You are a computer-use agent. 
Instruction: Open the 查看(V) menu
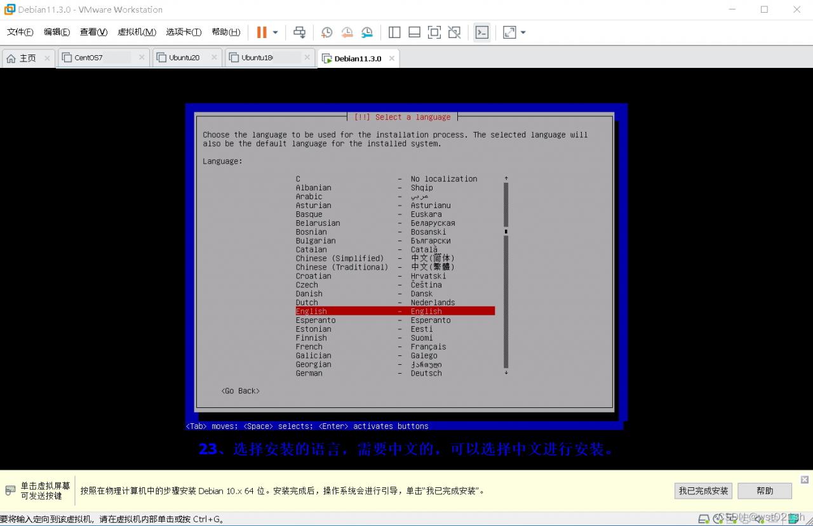coord(93,32)
